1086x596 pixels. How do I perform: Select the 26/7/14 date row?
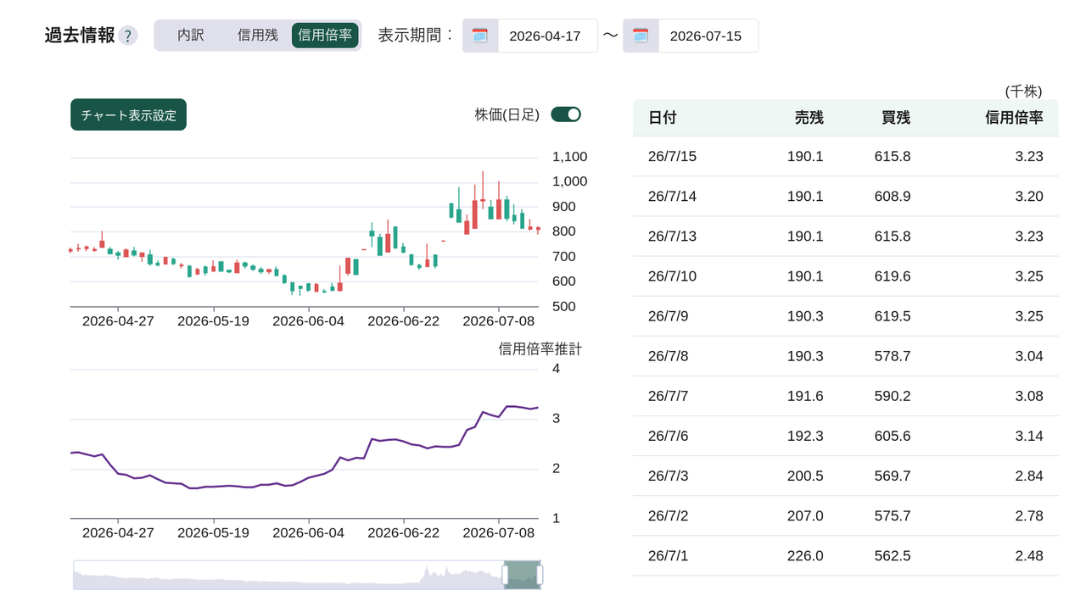point(846,196)
